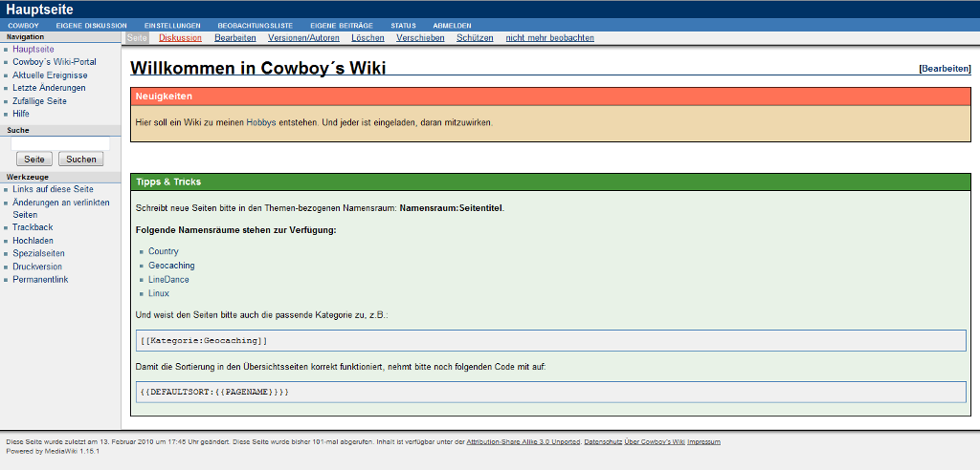This screenshot has height=470, width=980.
Task: Open Links auf diese Seite
Action: pos(54,189)
